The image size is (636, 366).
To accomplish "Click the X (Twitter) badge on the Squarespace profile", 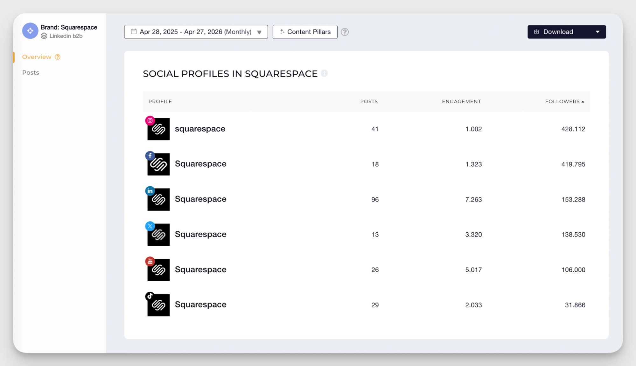I will pyautogui.click(x=150, y=226).
